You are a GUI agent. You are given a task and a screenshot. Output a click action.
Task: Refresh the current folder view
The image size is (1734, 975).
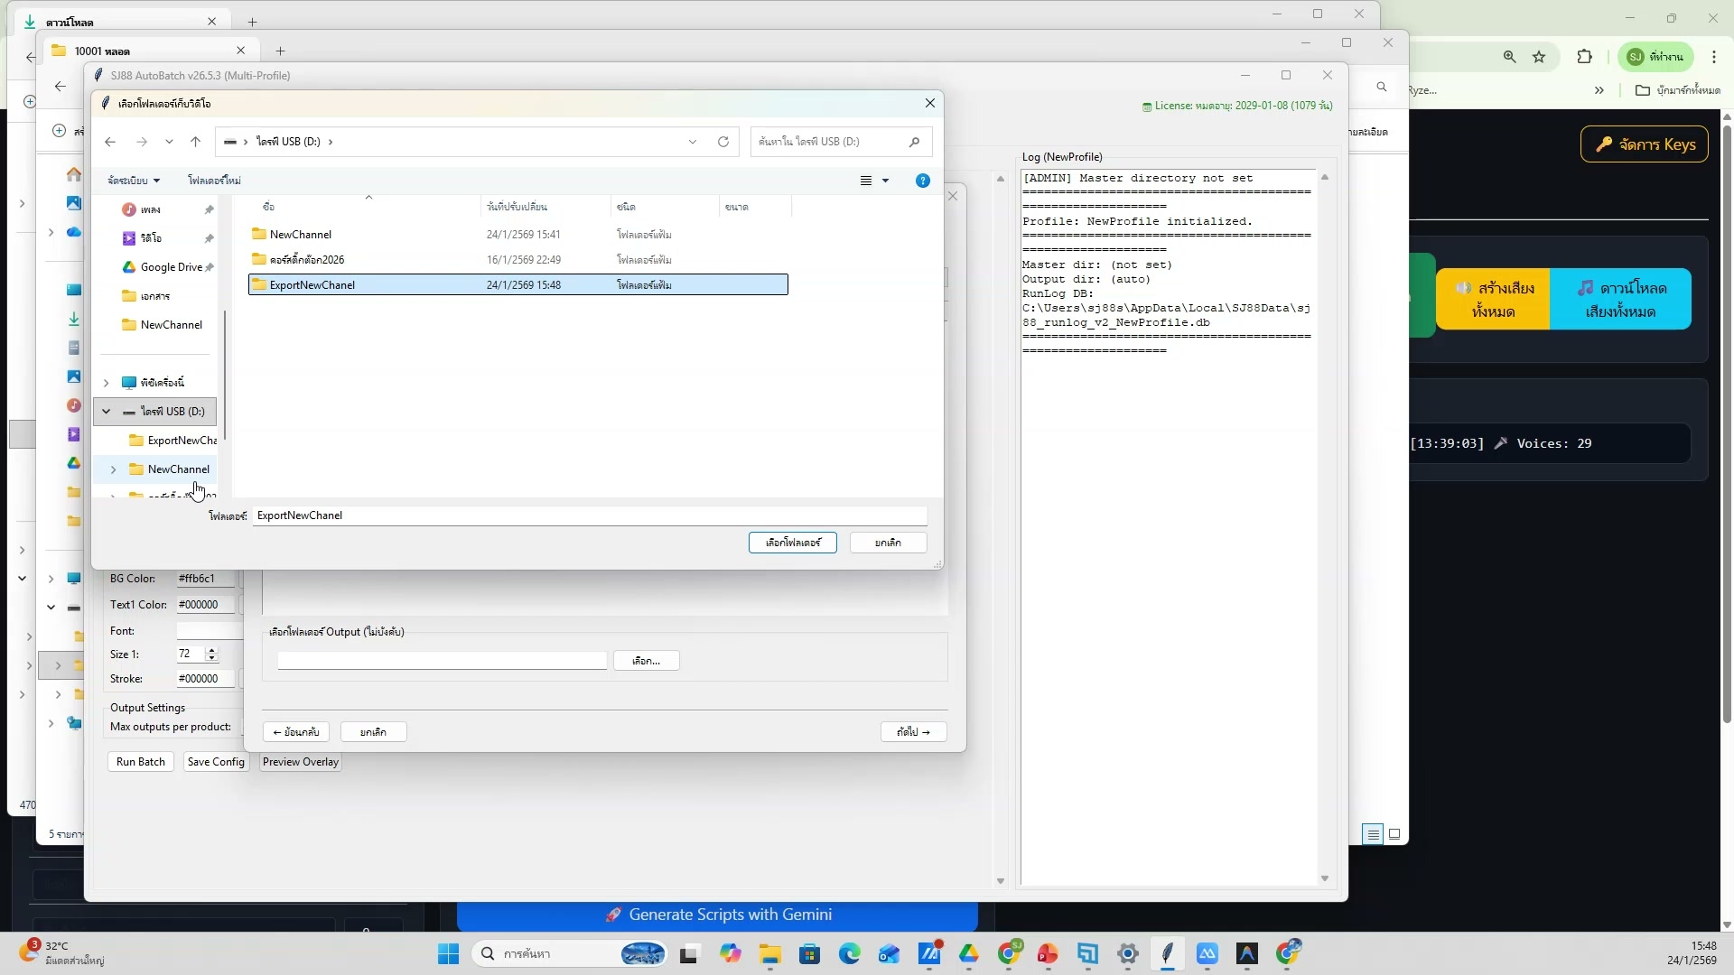723,142
